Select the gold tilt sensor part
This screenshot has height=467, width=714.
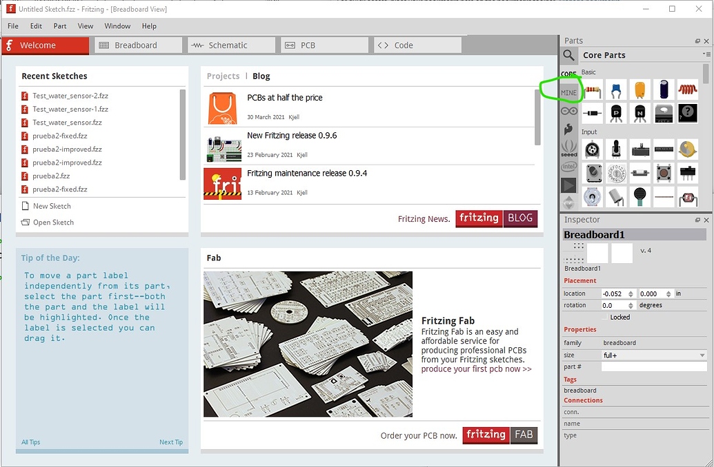(688, 149)
